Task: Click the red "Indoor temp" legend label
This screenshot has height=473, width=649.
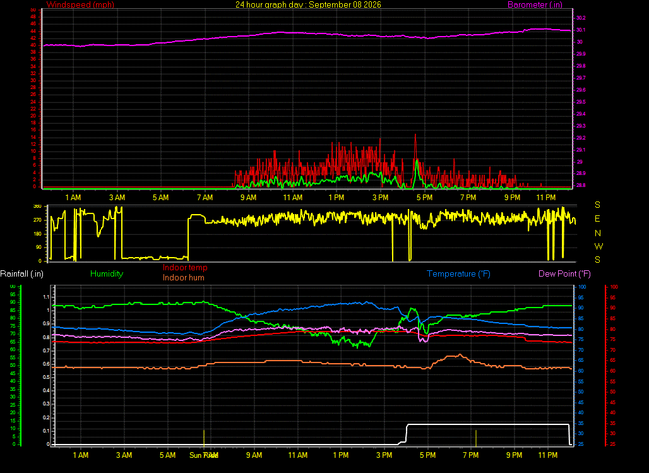Action: [185, 268]
